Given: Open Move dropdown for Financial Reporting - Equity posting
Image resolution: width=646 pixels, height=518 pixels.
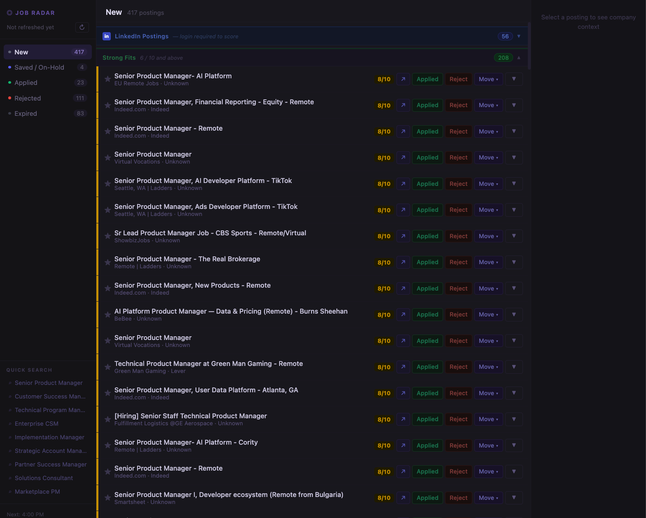Looking at the screenshot, I should 488,105.
